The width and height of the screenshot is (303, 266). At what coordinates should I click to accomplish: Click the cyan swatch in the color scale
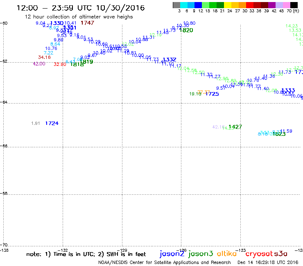184,5
